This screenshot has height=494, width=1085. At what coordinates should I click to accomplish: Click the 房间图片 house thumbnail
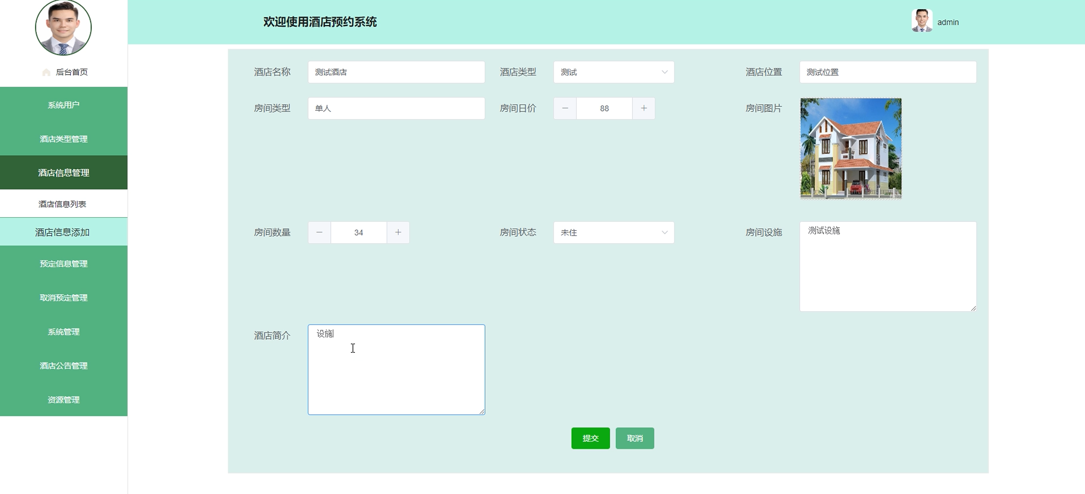tap(850, 148)
